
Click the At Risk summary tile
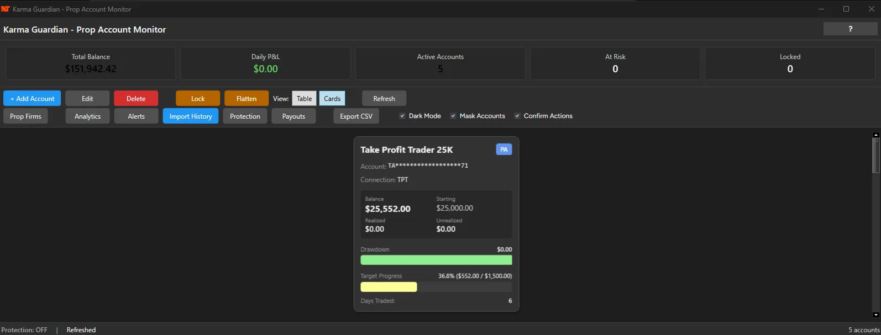(615, 63)
